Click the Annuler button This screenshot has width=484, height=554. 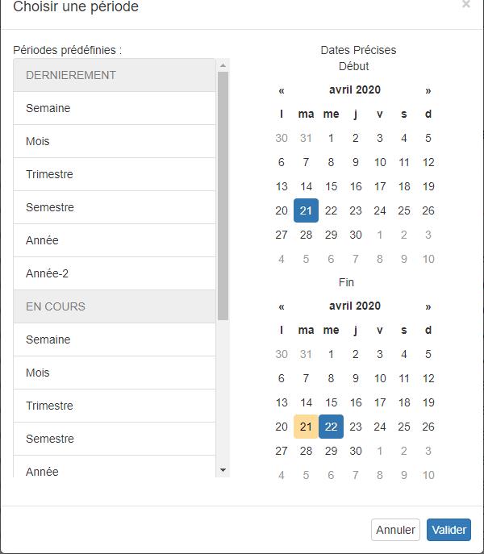(x=395, y=530)
